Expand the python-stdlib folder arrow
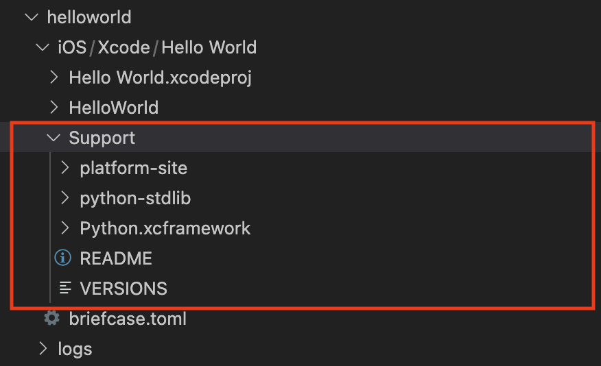The width and height of the screenshot is (601, 366). point(64,198)
